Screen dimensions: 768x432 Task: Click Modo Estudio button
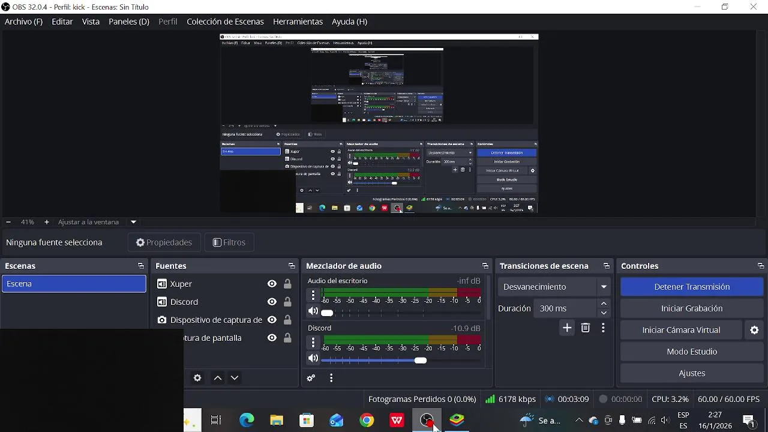point(692,352)
